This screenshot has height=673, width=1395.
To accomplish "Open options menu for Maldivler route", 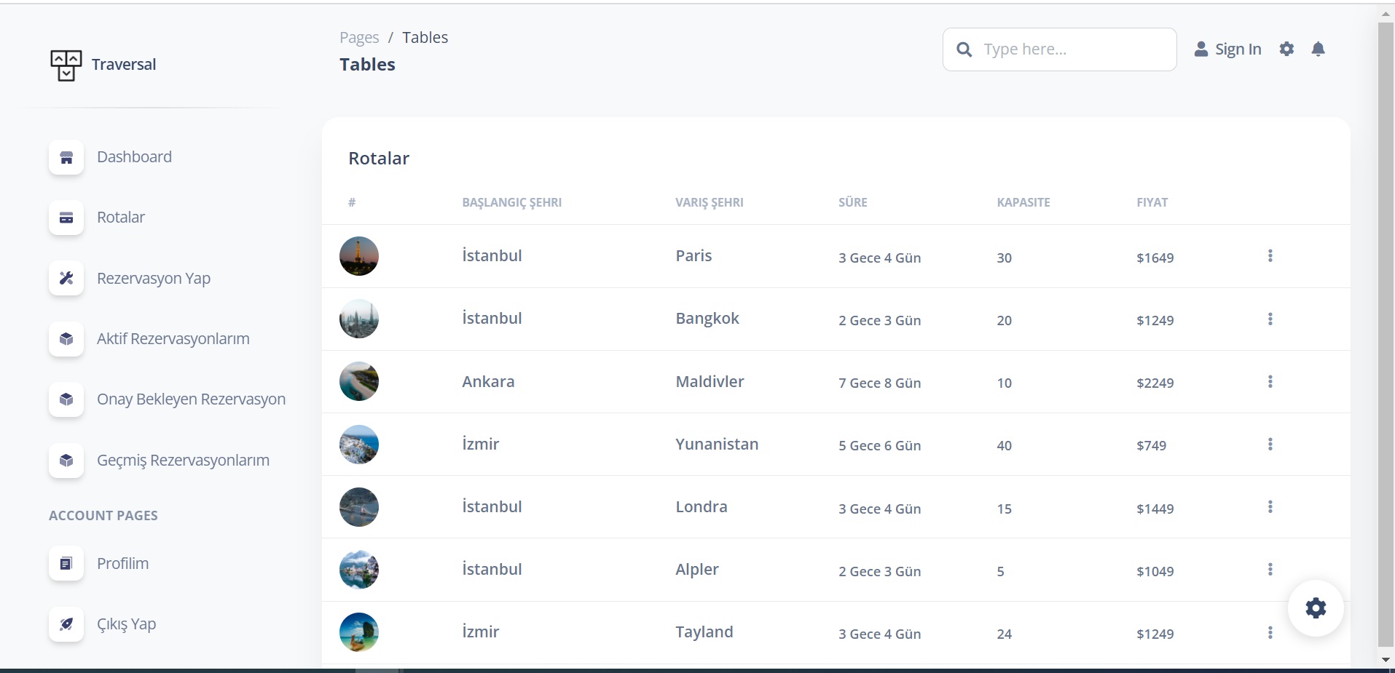I will (1270, 382).
